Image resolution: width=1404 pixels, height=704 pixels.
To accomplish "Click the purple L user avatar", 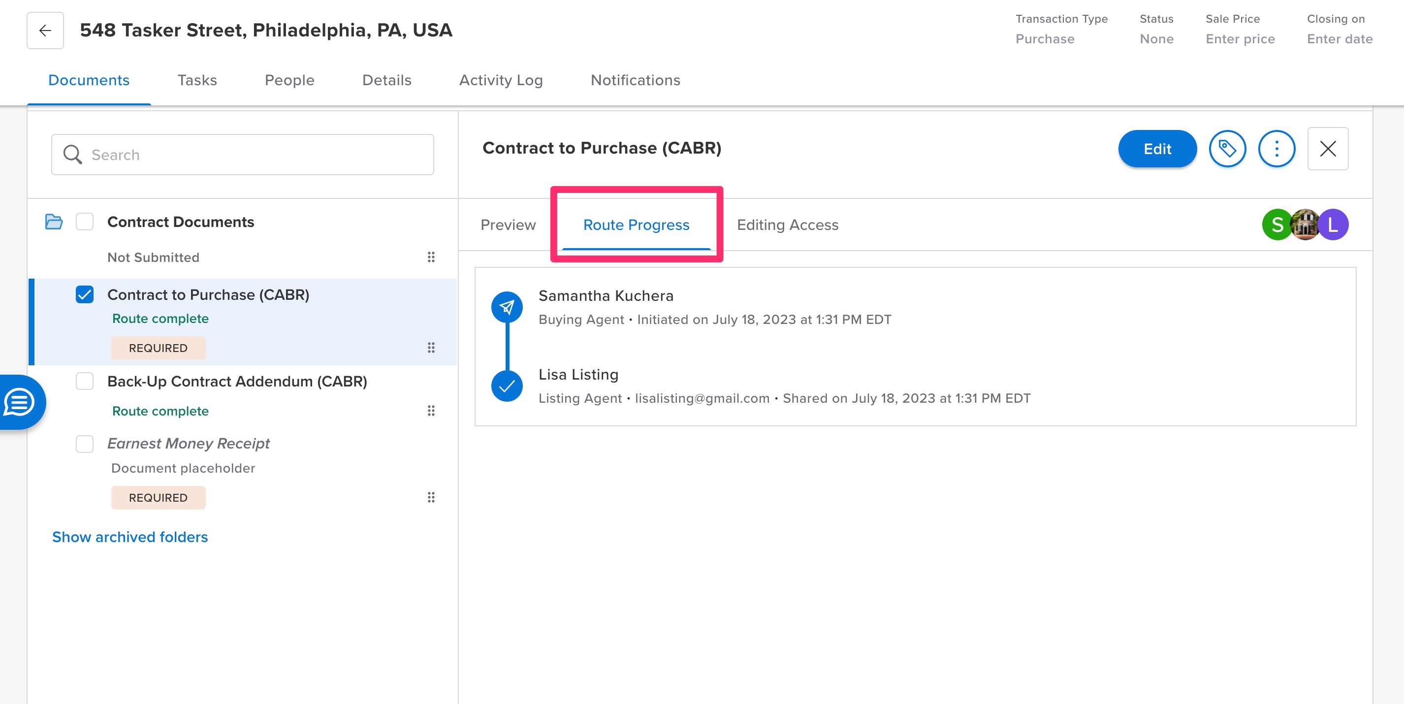I will point(1333,224).
